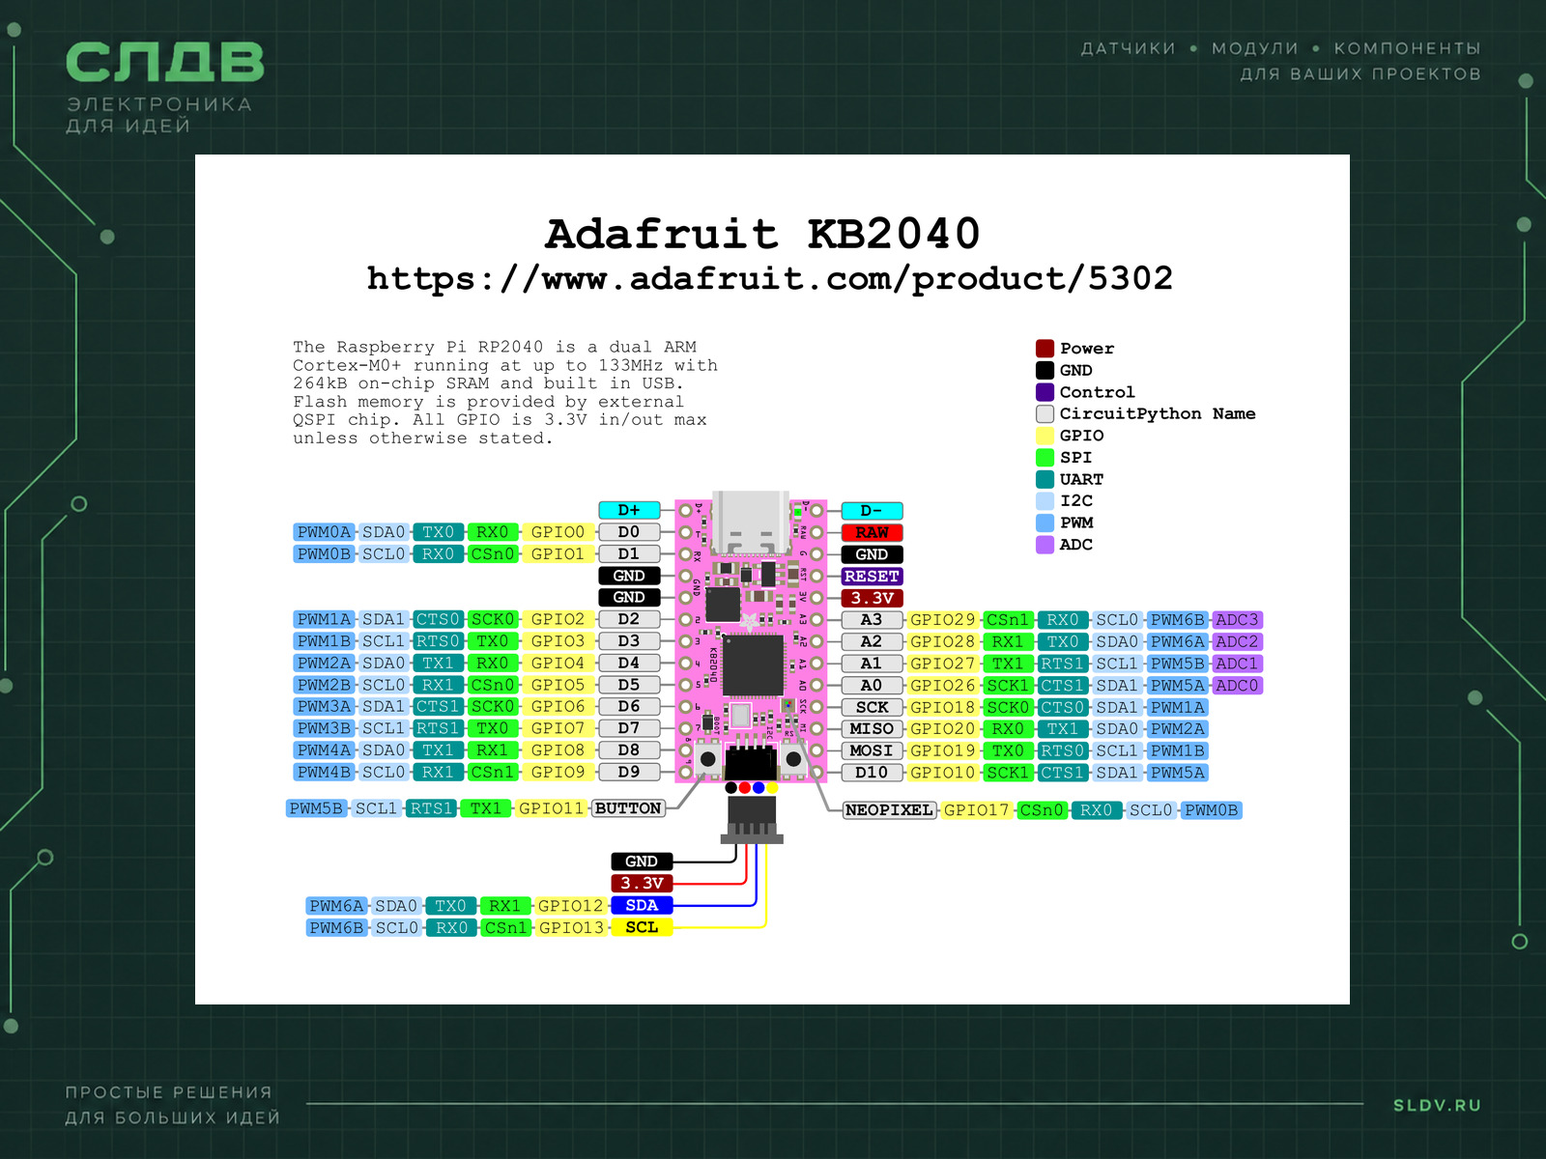
Task: Click the A3 pin label
Action: [872, 620]
